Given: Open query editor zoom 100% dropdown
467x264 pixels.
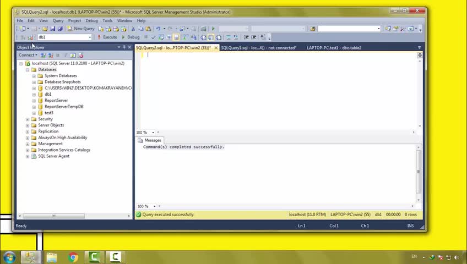Looking at the screenshot, I should [x=153, y=133].
